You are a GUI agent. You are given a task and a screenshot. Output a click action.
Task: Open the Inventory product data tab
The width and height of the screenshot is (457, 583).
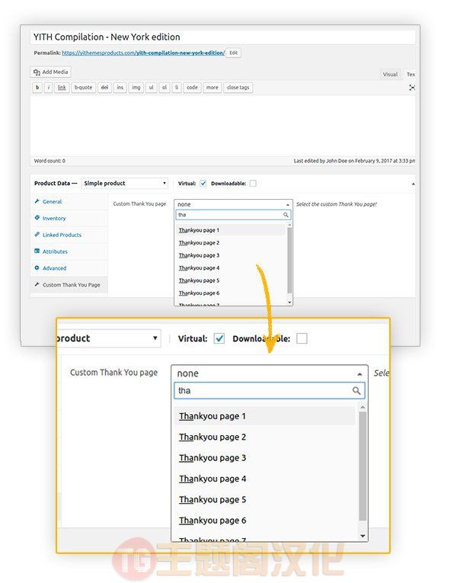click(54, 218)
